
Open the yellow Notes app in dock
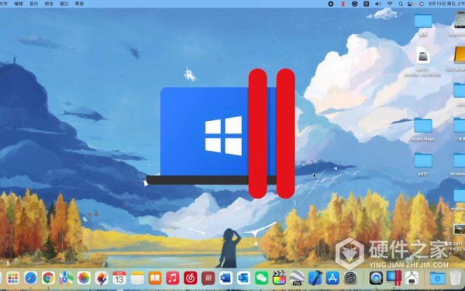tap(137, 279)
